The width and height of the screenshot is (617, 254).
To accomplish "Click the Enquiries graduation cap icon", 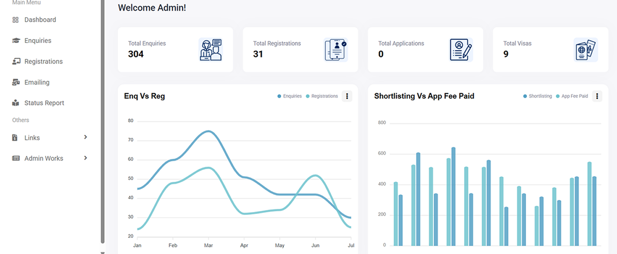I will 16,40.
